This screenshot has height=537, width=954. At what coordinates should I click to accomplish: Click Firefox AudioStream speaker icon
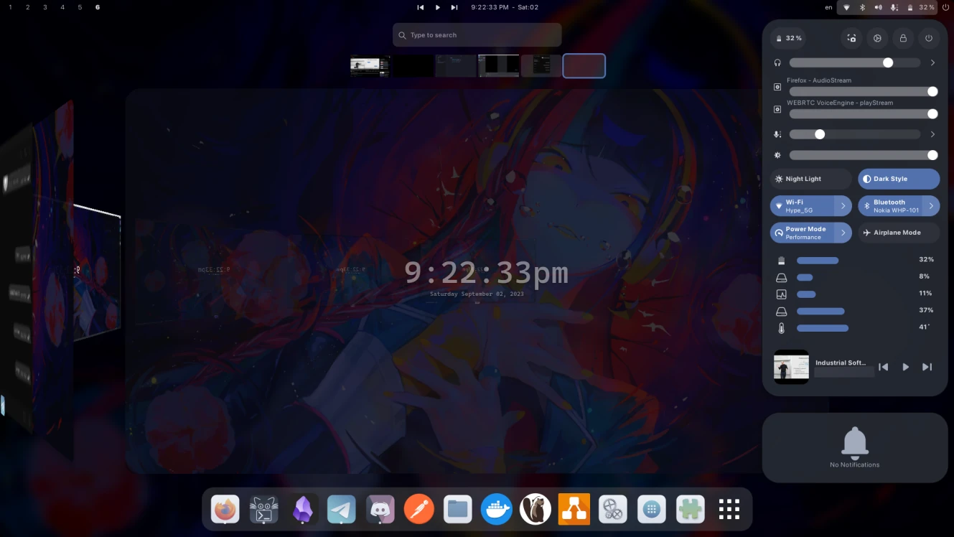[777, 87]
